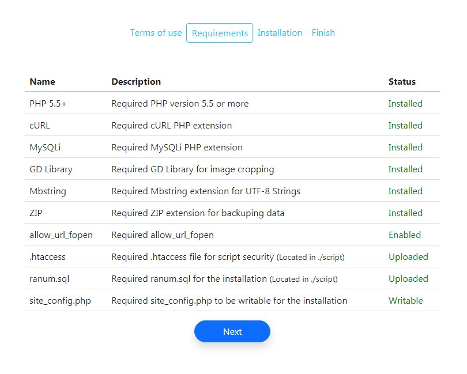The image size is (467, 374).
Task: Open the Terms of use tab
Action: (156, 33)
